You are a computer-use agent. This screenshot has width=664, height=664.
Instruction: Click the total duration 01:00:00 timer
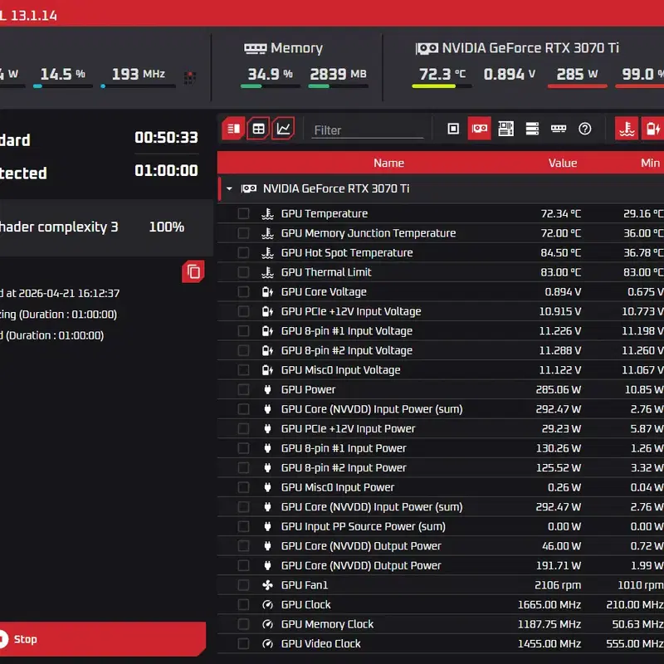(x=166, y=170)
